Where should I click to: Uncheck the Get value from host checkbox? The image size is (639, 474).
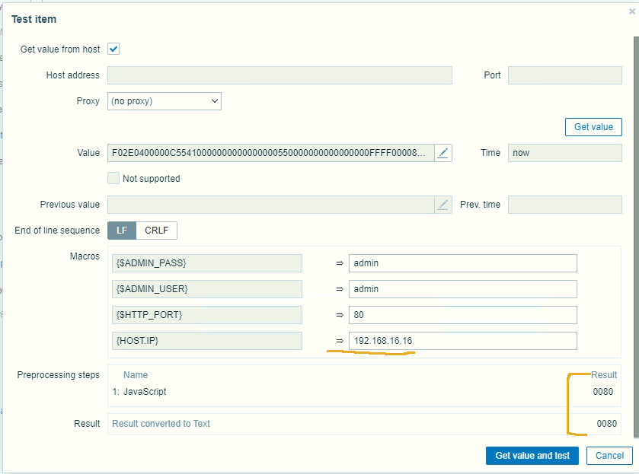click(x=114, y=49)
